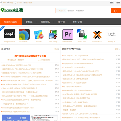121x121 pixels.
Task: Click the folder favorites icon in top bar
Action: (x=25, y=2)
